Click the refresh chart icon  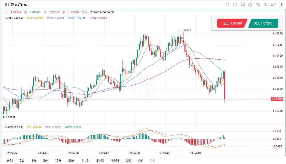coord(227,5)
